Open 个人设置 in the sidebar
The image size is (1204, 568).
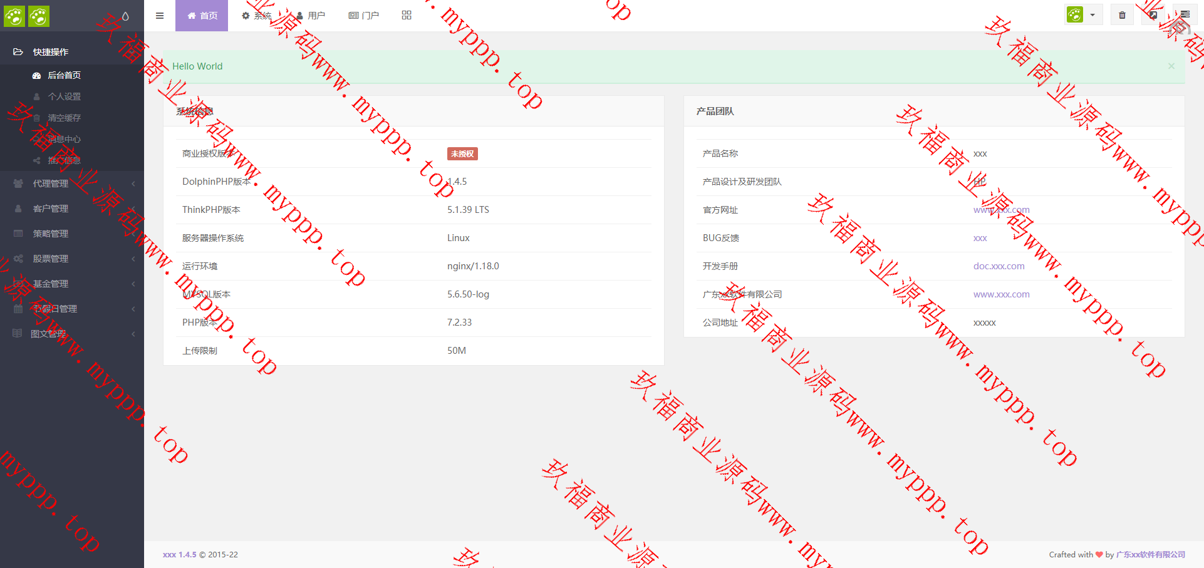click(64, 96)
